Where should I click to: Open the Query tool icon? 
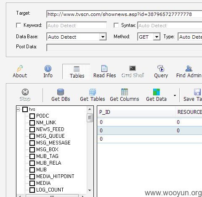point(161,68)
